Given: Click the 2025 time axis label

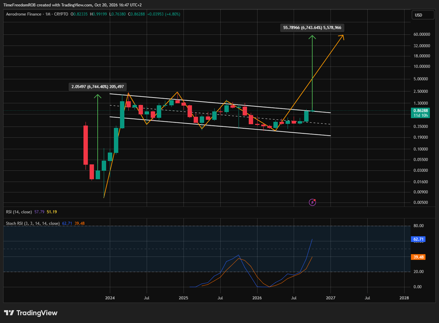Looking at the screenshot, I should click(183, 298).
